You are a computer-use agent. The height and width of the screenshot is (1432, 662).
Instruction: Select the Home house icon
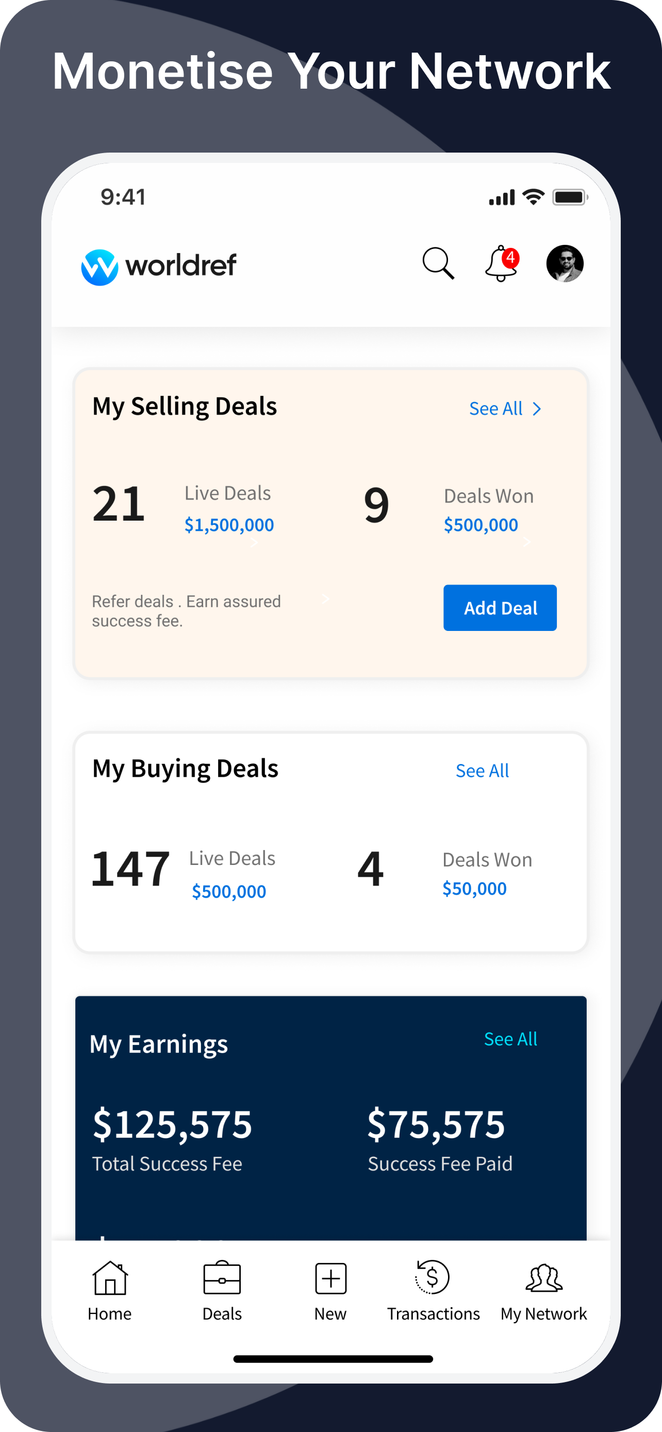(x=110, y=1278)
